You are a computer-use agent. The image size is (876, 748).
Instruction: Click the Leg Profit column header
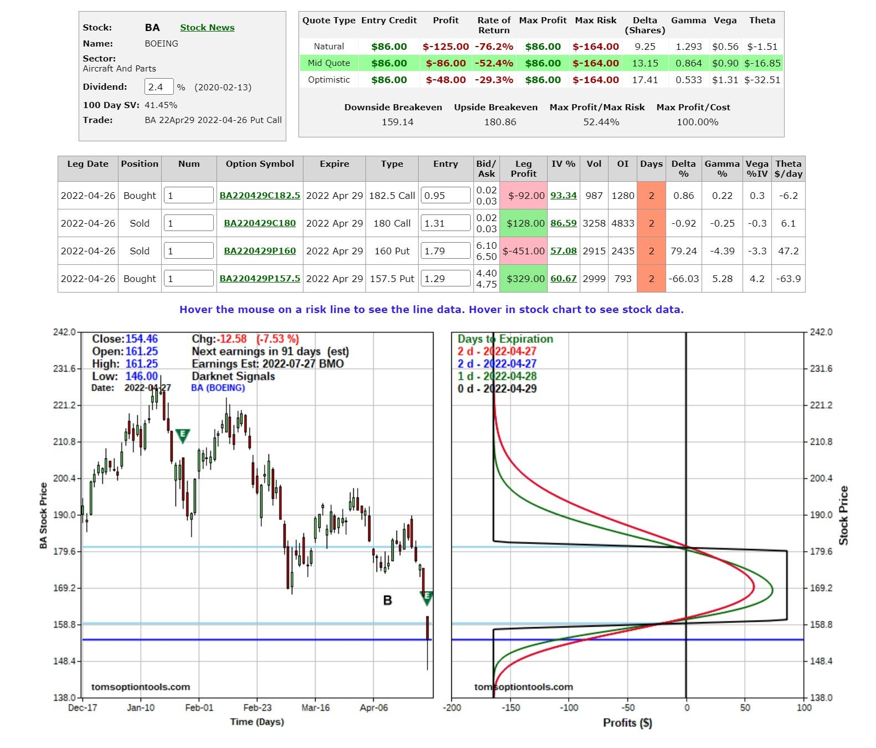click(523, 168)
